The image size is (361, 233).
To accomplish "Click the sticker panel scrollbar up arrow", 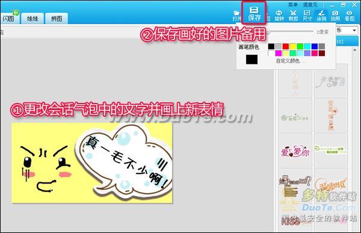I will click(355, 51).
